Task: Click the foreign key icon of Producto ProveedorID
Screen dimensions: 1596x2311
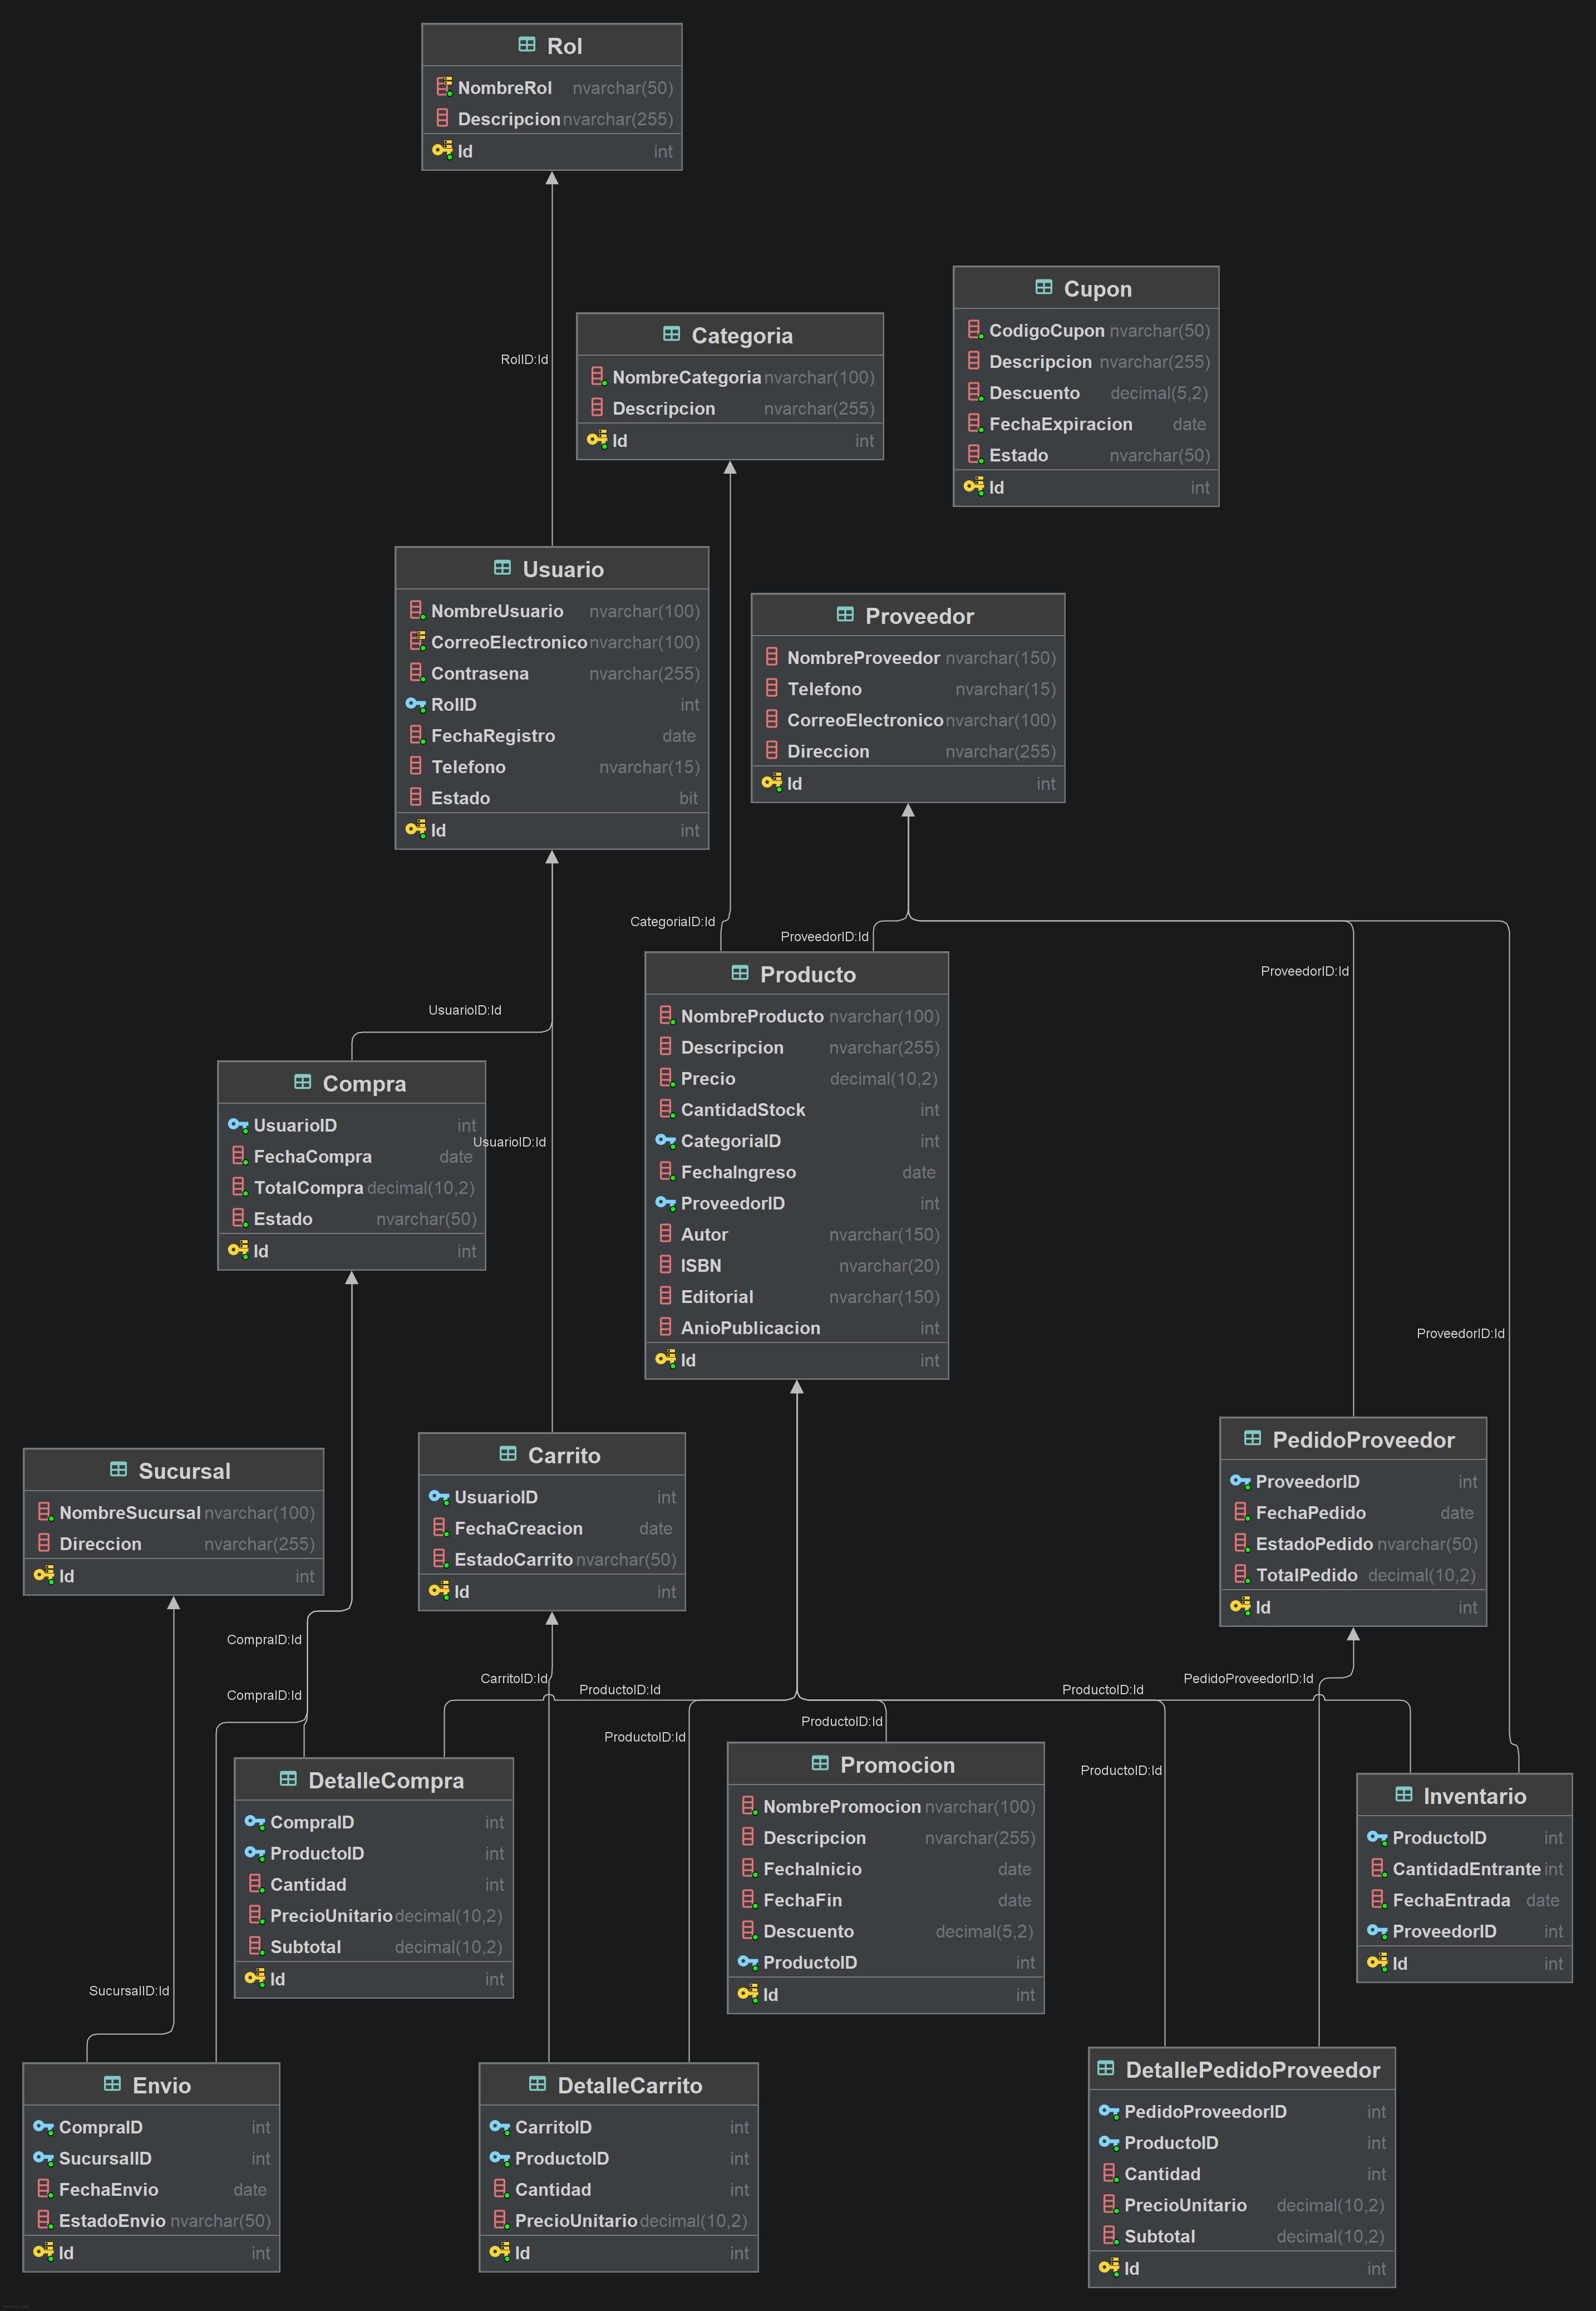Action: (665, 1202)
